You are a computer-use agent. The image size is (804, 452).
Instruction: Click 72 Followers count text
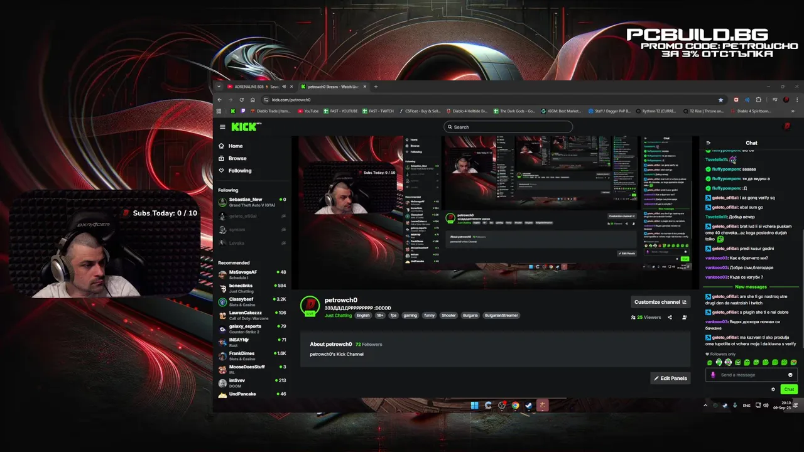[x=369, y=344]
